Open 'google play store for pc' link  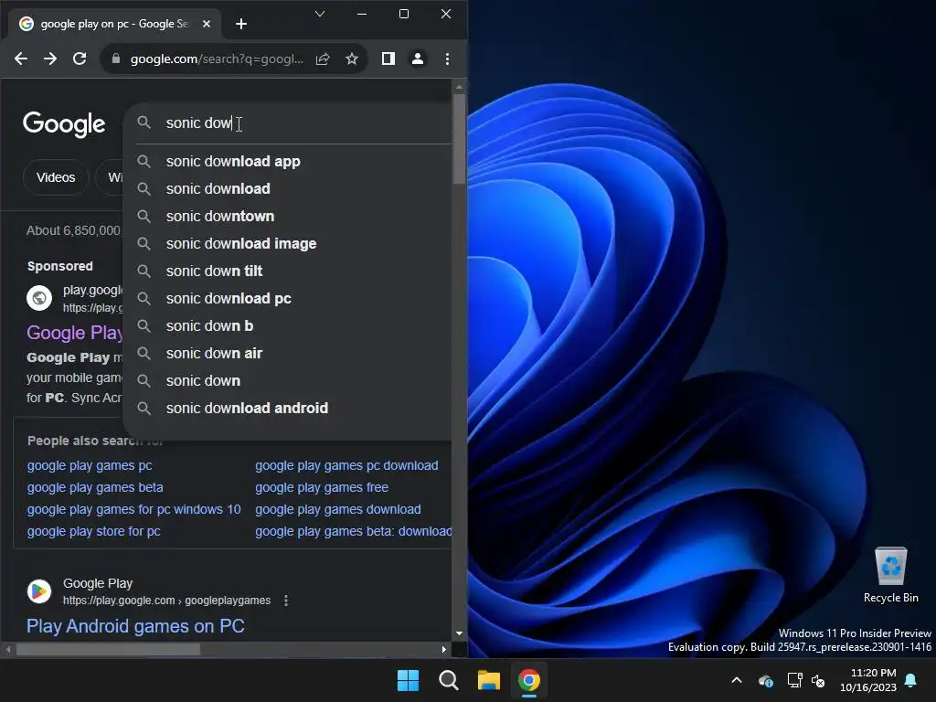(x=94, y=531)
